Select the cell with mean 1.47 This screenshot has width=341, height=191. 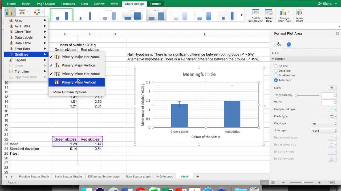pos(90,144)
